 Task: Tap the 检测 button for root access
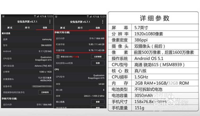coord(98,63)
